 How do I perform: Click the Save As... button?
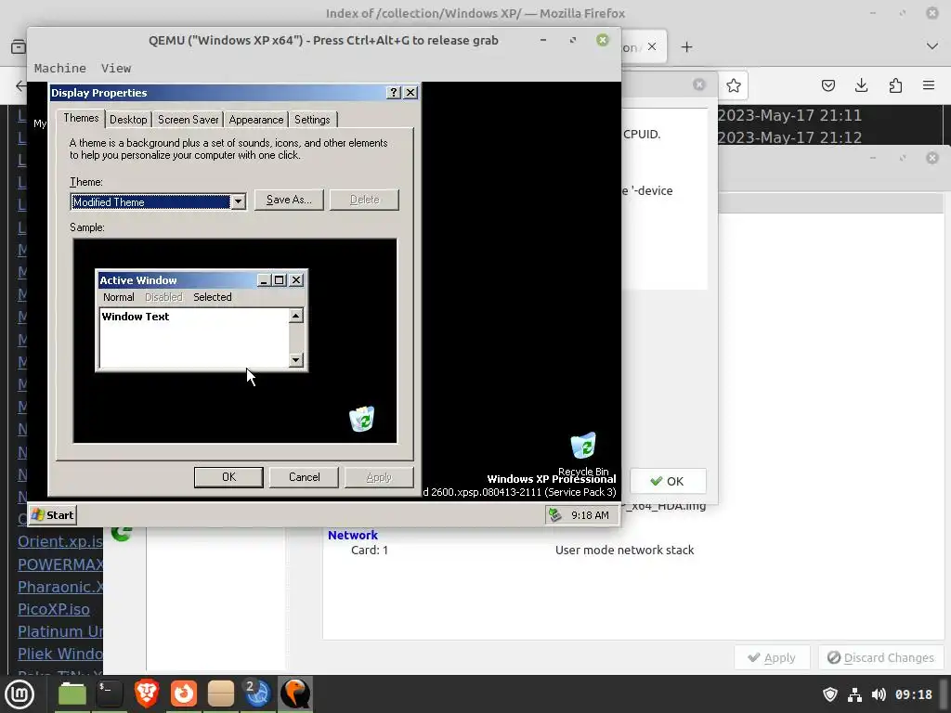click(289, 200)
